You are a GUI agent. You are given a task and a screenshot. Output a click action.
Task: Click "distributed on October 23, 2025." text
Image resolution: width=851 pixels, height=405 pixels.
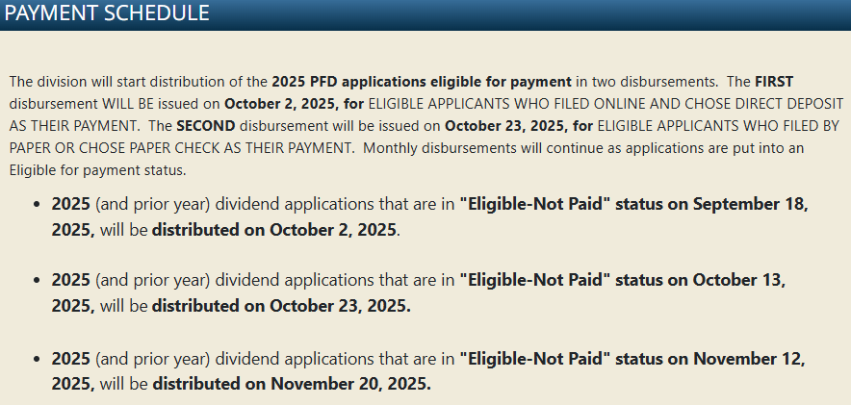tap(281, 306)
